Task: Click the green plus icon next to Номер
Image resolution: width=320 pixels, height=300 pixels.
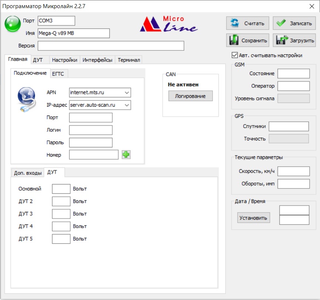Action: click(126, 155)
